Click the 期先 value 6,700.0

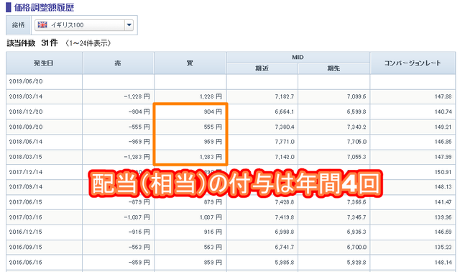pyautogui.click(x=356, y=248)
